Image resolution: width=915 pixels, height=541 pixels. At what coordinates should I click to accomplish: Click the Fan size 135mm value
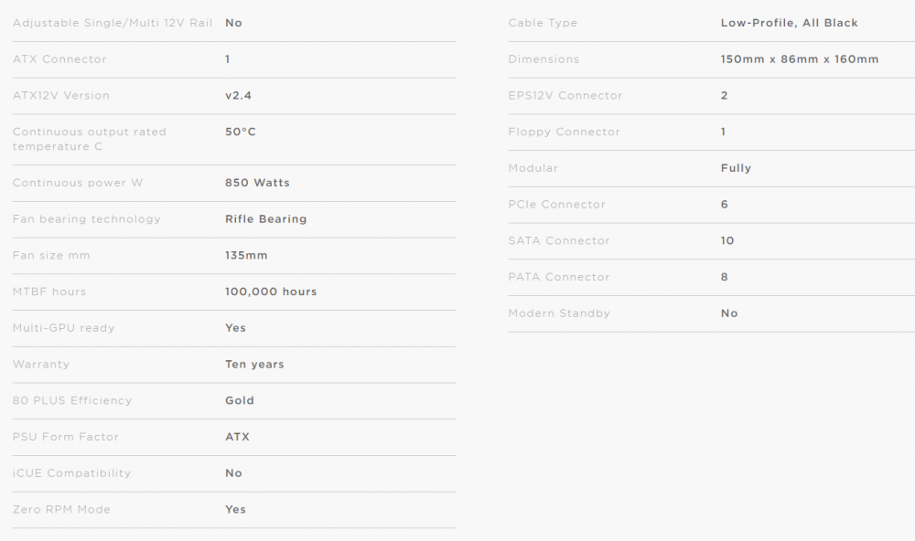(246, 255)
